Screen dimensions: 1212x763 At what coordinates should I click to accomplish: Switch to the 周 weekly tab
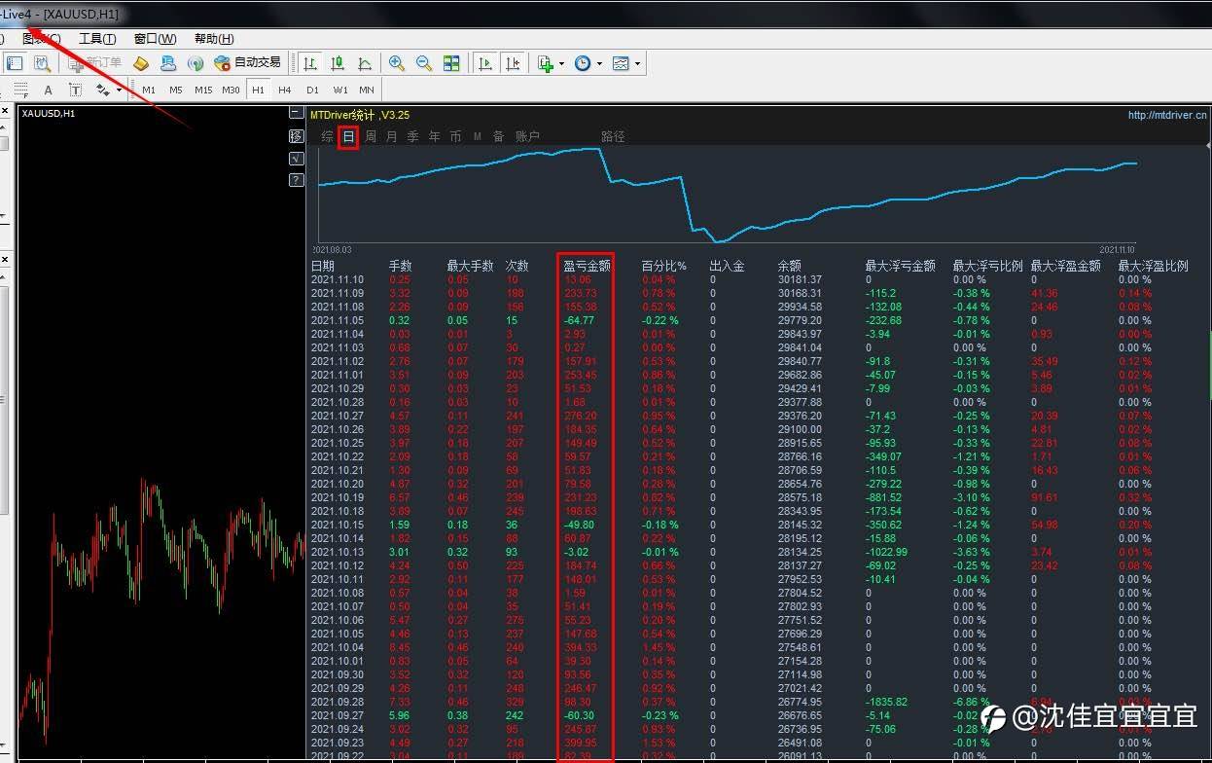click(371, 137)
